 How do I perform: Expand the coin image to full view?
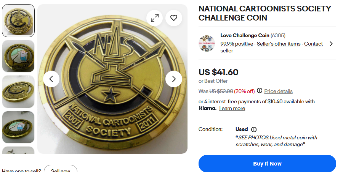155,18
